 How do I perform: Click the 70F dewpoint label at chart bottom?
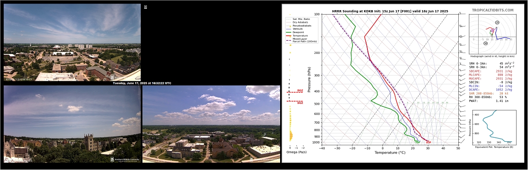[418, 142]
